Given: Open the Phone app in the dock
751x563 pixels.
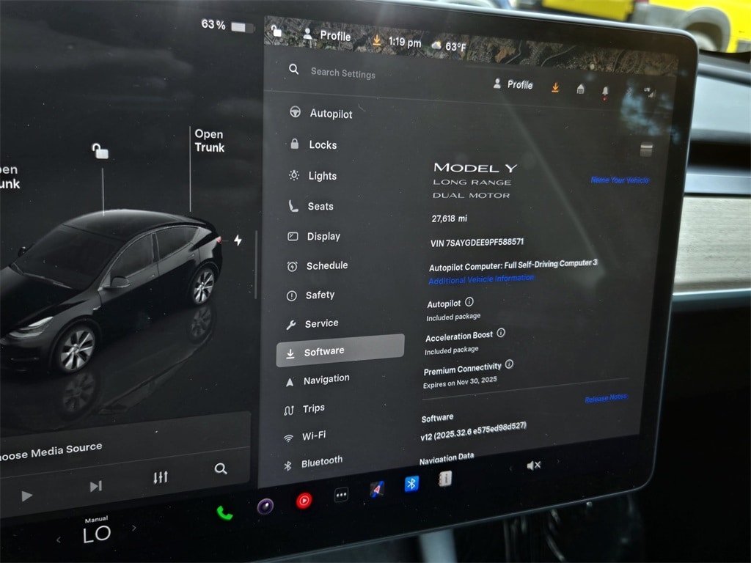Looking at the screenshot, I should [224, 512].
